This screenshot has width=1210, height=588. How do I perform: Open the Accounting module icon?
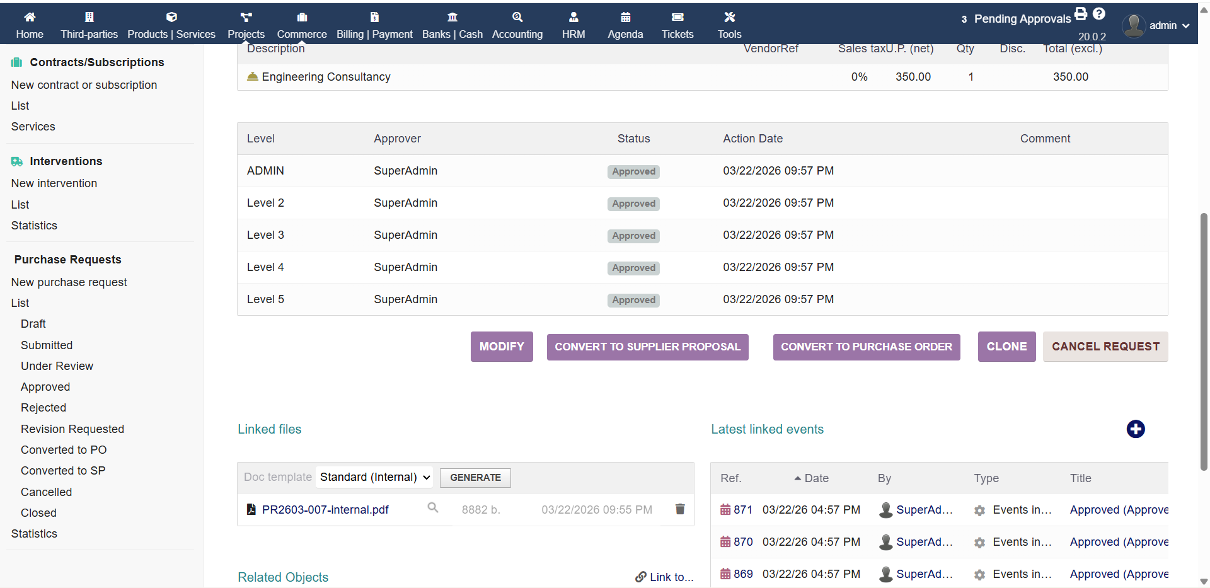click(517, 17)
